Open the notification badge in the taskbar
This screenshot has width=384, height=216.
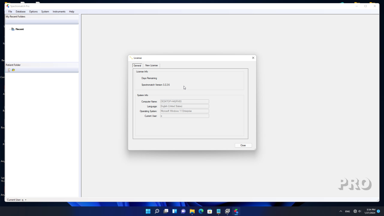click(x=379, y=211)
